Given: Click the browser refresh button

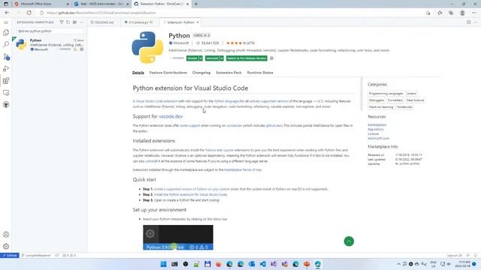Looking at the screenshot, I should (29, 13).
